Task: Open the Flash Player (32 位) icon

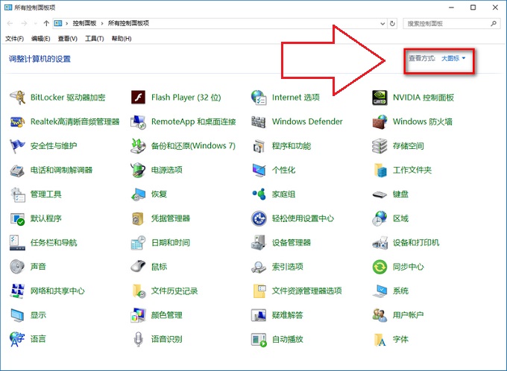Action: tap(138, 98)
